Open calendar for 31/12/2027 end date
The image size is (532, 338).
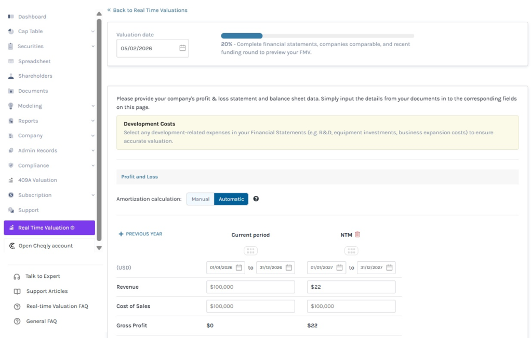click(389, 267)
